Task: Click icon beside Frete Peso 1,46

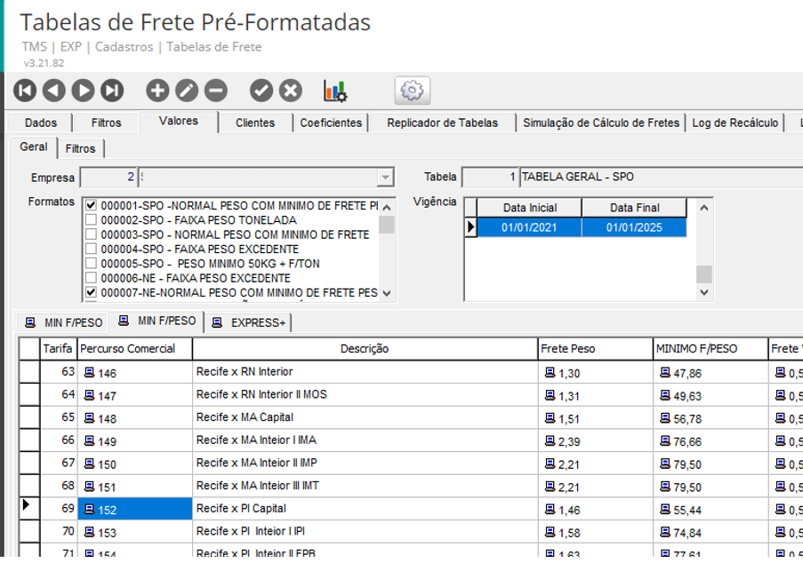Action: point(550,509)
